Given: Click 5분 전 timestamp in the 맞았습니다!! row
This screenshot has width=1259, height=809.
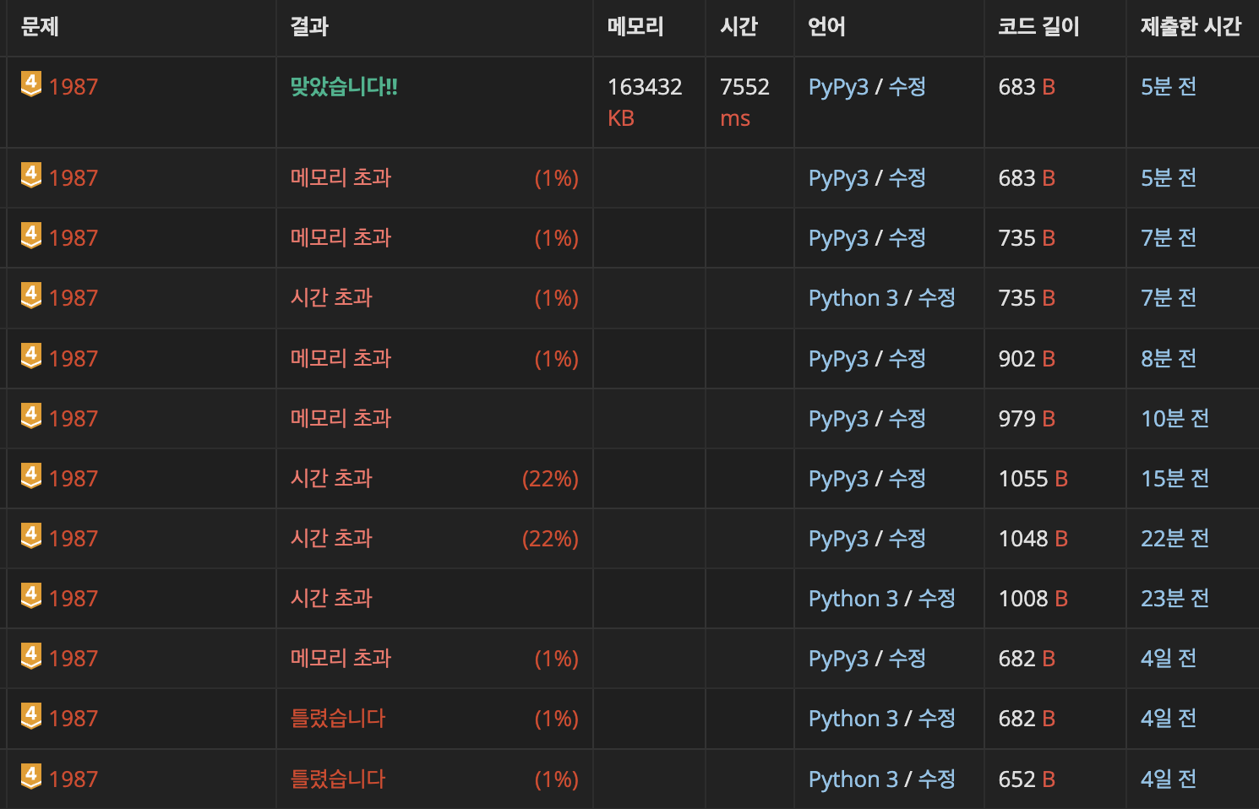Looking at the screenshot, I should (x=1169, y=87).
